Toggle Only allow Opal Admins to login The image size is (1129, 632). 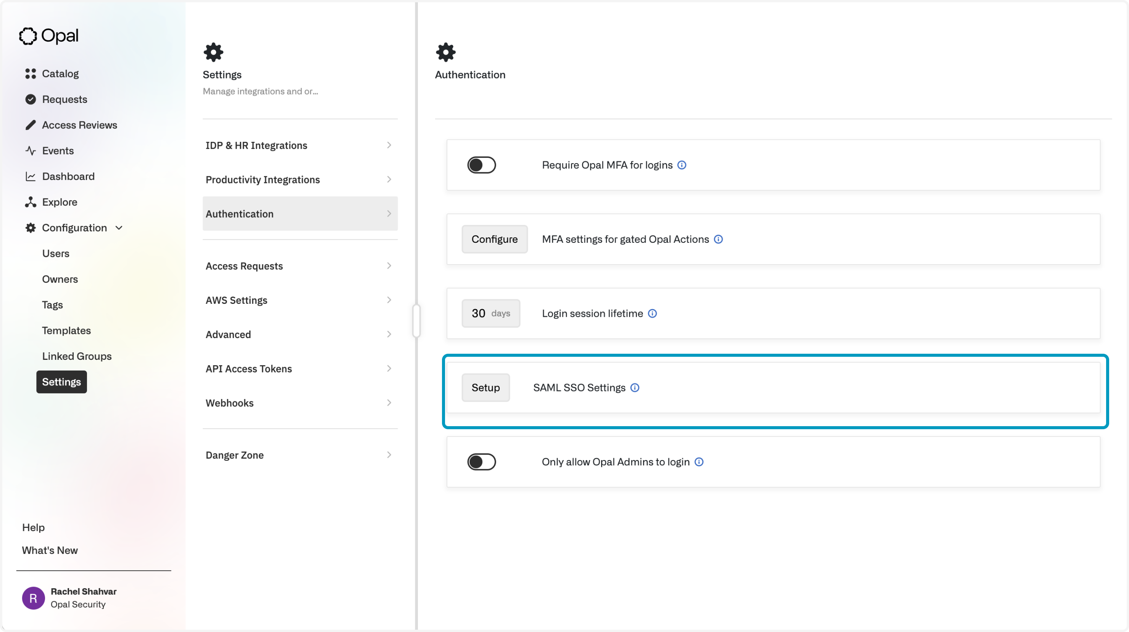click(x=481, y=462)
